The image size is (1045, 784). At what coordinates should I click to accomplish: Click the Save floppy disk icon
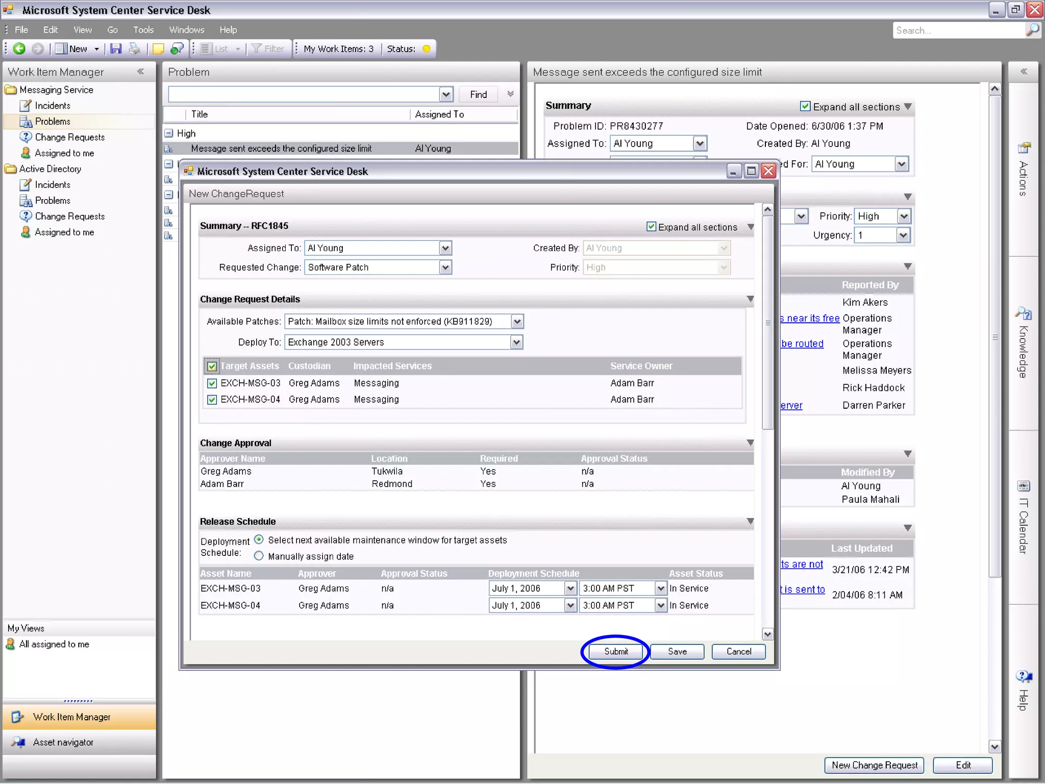click(116, 48)
